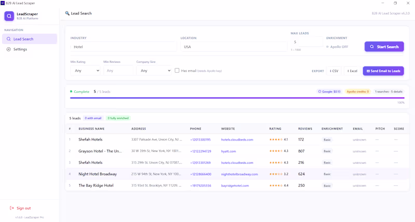Click the Lead Search magnifier icon in sidebar

[x=9, y=39]
